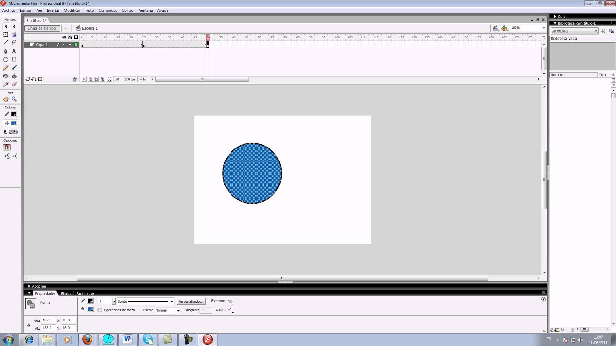This screenshot has height=346, width=616.
Task: Switch to the Filtros tab
Action: 66,293
